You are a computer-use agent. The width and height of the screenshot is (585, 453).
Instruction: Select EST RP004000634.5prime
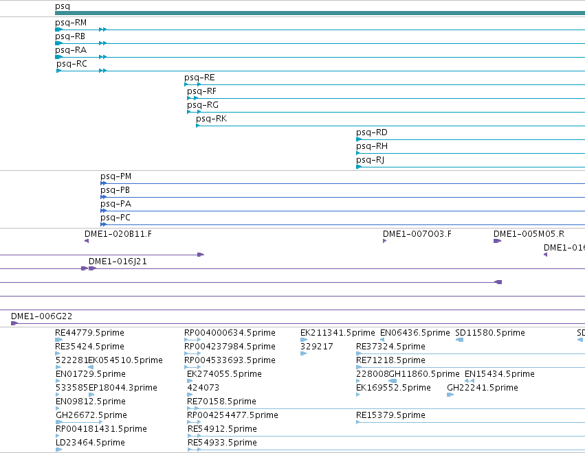click(230, 333)
